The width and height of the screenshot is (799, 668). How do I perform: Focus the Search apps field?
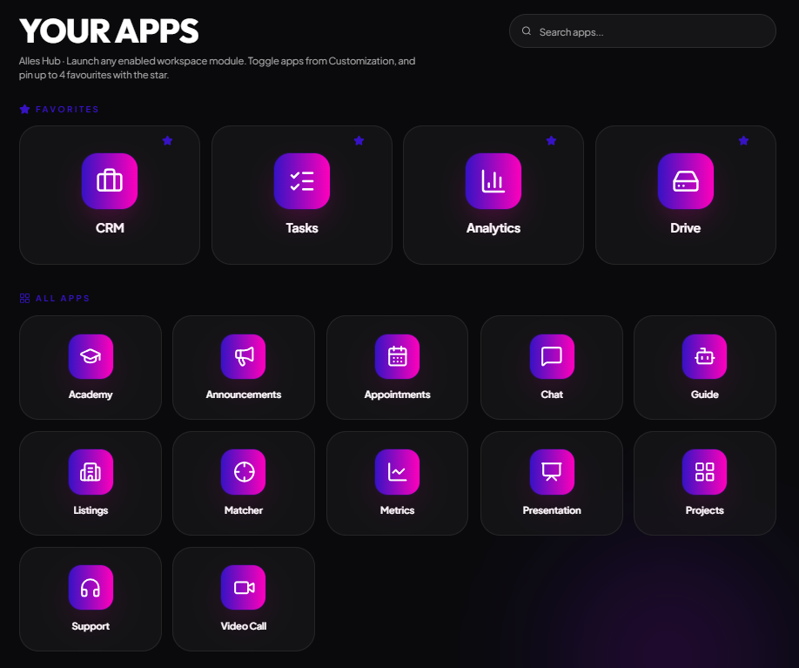click(642, 31)
